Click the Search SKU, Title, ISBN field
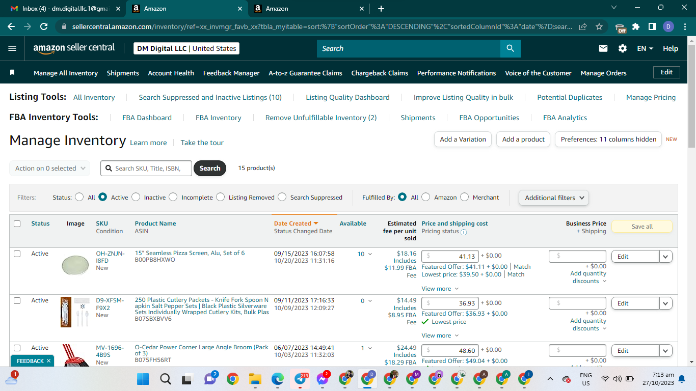696x391 pixels. click(x=147, y=168)
